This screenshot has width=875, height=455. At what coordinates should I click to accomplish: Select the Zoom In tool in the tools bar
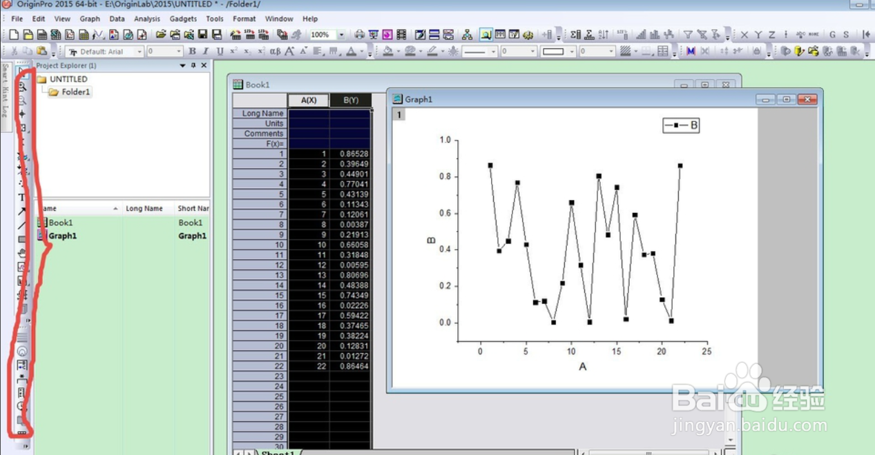coord(22,87)
